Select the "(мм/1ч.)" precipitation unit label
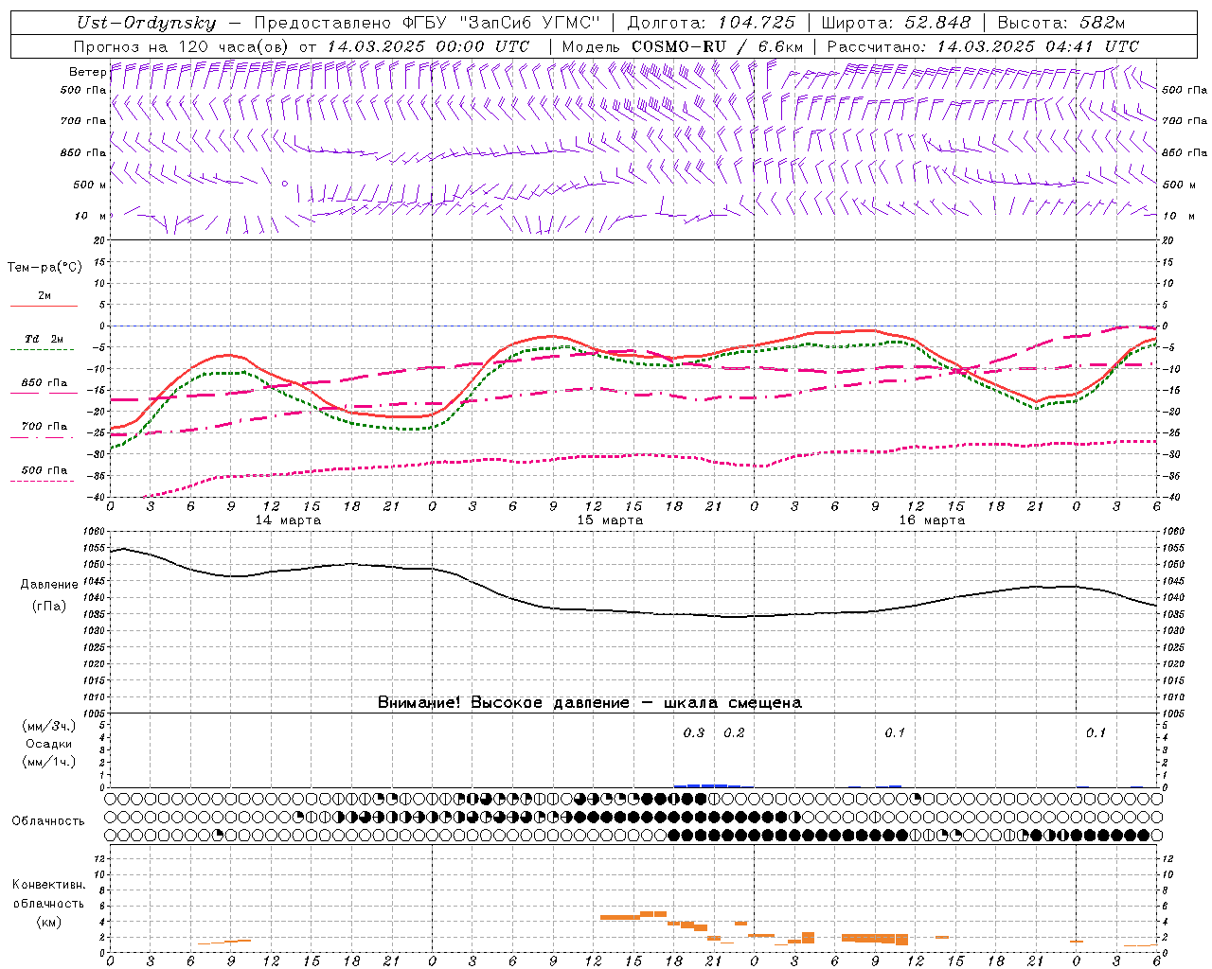Image resolution: width=1212 pixels, height=969 pixels. pos(49,762)
